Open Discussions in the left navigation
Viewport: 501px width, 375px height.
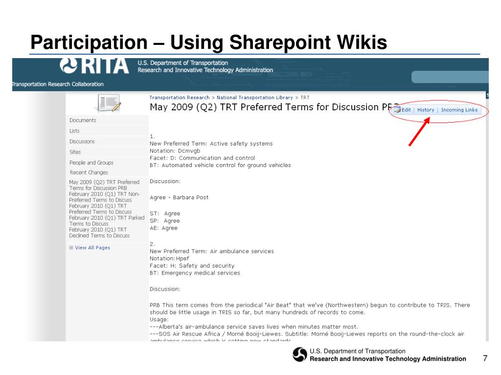pos(82,141)
